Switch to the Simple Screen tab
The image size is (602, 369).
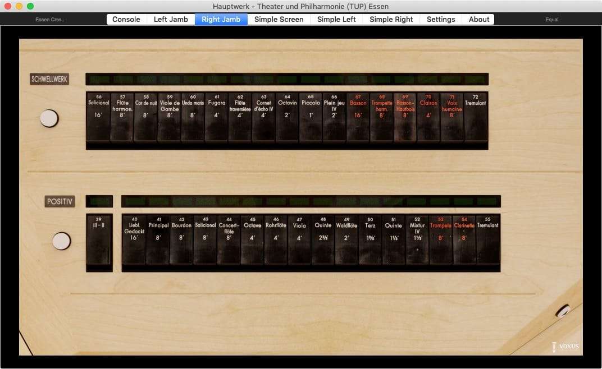(x=279, y=19)
